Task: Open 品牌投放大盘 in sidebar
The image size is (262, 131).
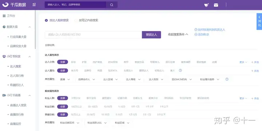Action: point(18,46)
